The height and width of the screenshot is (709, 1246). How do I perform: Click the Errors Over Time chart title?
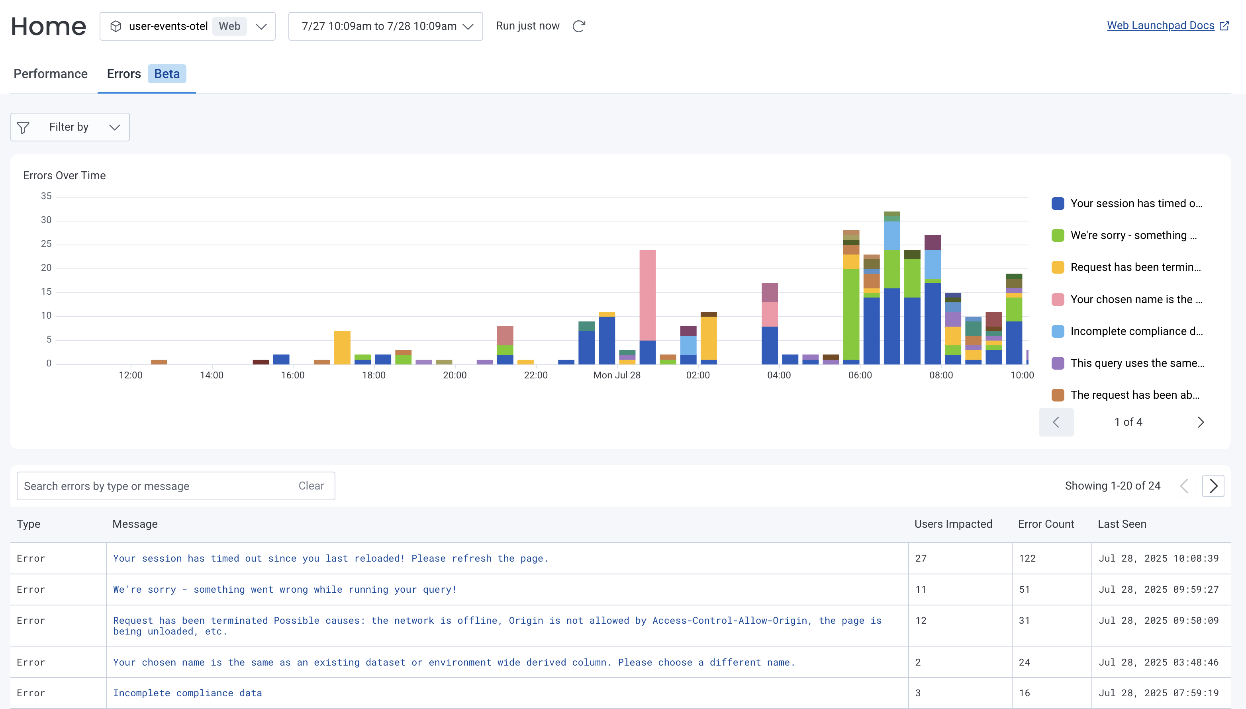click(64, 176)
